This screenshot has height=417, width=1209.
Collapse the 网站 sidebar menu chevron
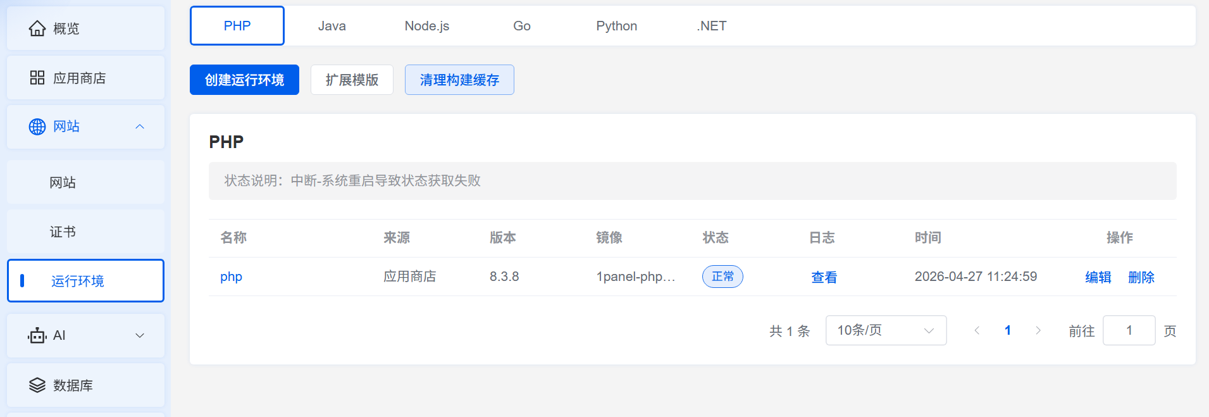[140, 127]
